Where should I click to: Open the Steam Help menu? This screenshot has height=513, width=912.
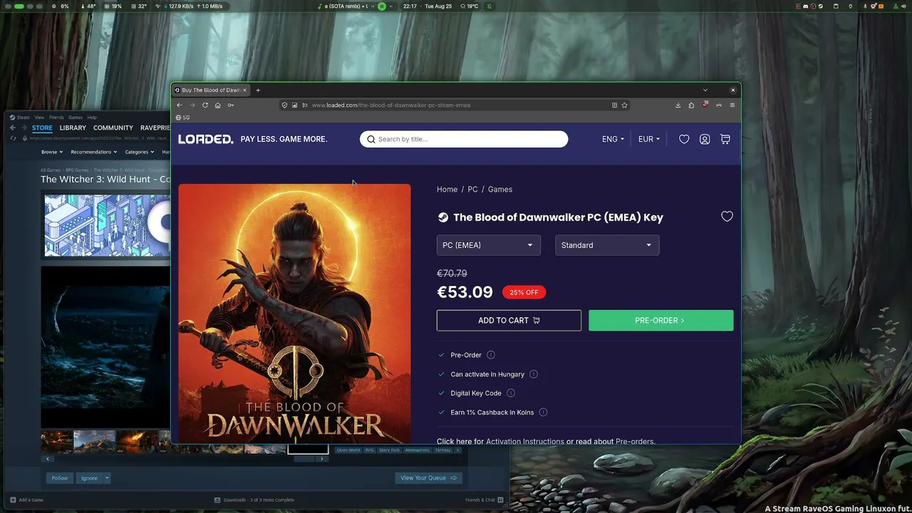point(92,118)
